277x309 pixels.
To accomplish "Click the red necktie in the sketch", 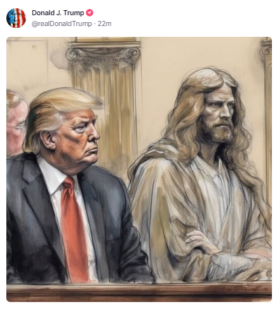I will [74, 230].
